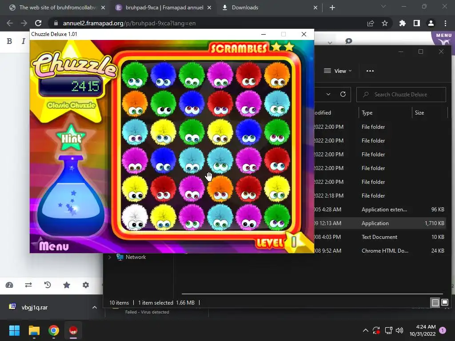The width and height of the screenshot is (455, 341).
Task: Click the Chrome tab search chevron
Action: coord(383,6)
